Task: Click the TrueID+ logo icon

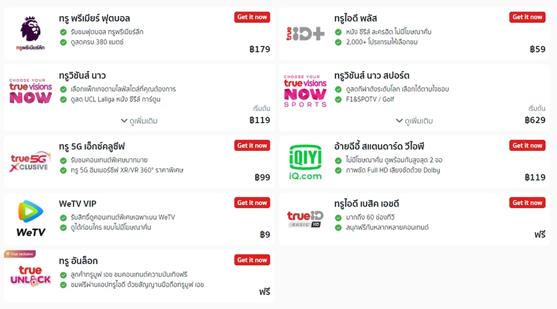Action: tap(305, 33)
